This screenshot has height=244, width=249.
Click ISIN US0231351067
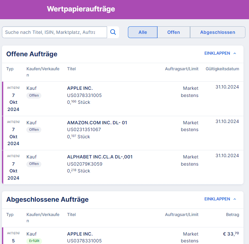click(x=84, y=129)
